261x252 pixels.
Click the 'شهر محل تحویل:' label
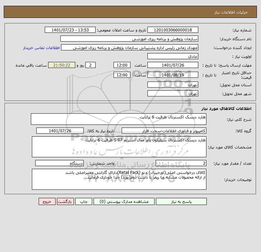pyautogui.click(x=237, y=94)
